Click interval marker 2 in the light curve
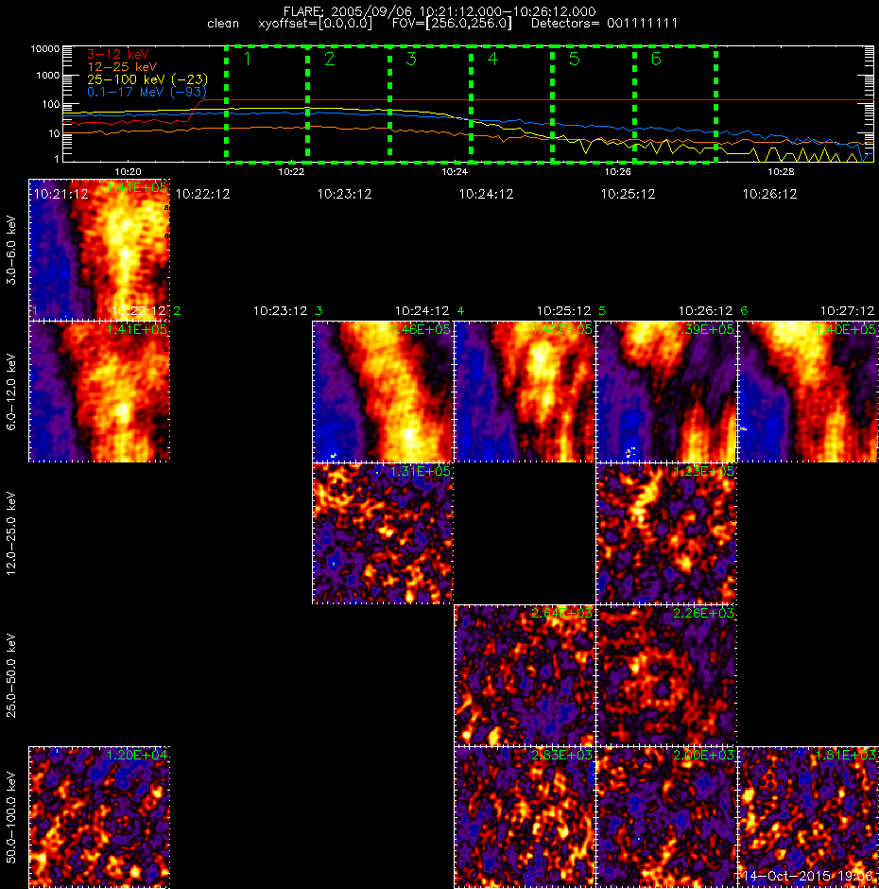 coord(329,59)
